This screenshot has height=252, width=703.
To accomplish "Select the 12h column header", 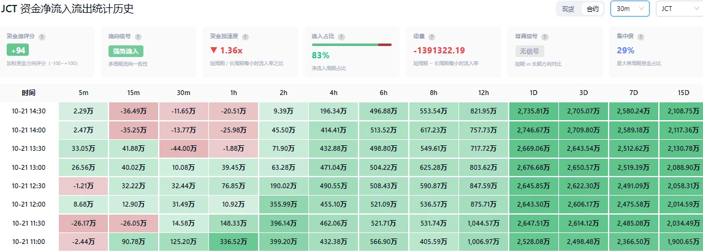I will point(484,93).
